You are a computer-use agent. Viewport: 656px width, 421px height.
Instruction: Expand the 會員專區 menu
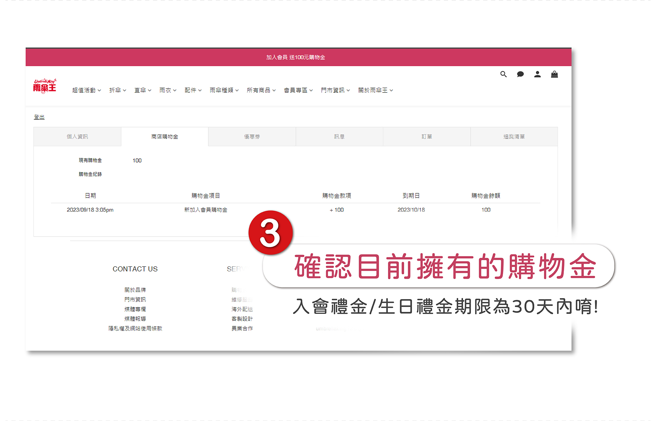[298, 90]
